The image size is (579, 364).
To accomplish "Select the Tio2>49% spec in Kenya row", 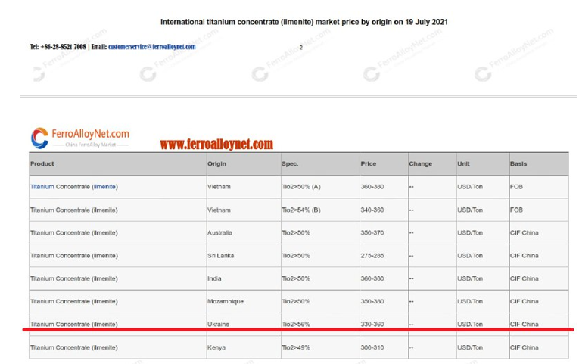I will pyautogui.click(x=295, y=347).
